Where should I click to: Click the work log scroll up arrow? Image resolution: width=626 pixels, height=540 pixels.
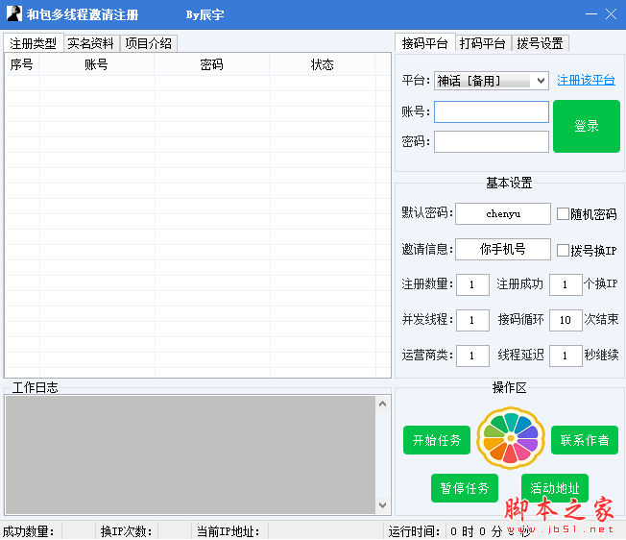click(382, 404)
